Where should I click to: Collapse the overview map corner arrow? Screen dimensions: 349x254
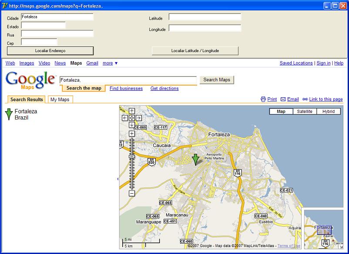tap(342, 246)
